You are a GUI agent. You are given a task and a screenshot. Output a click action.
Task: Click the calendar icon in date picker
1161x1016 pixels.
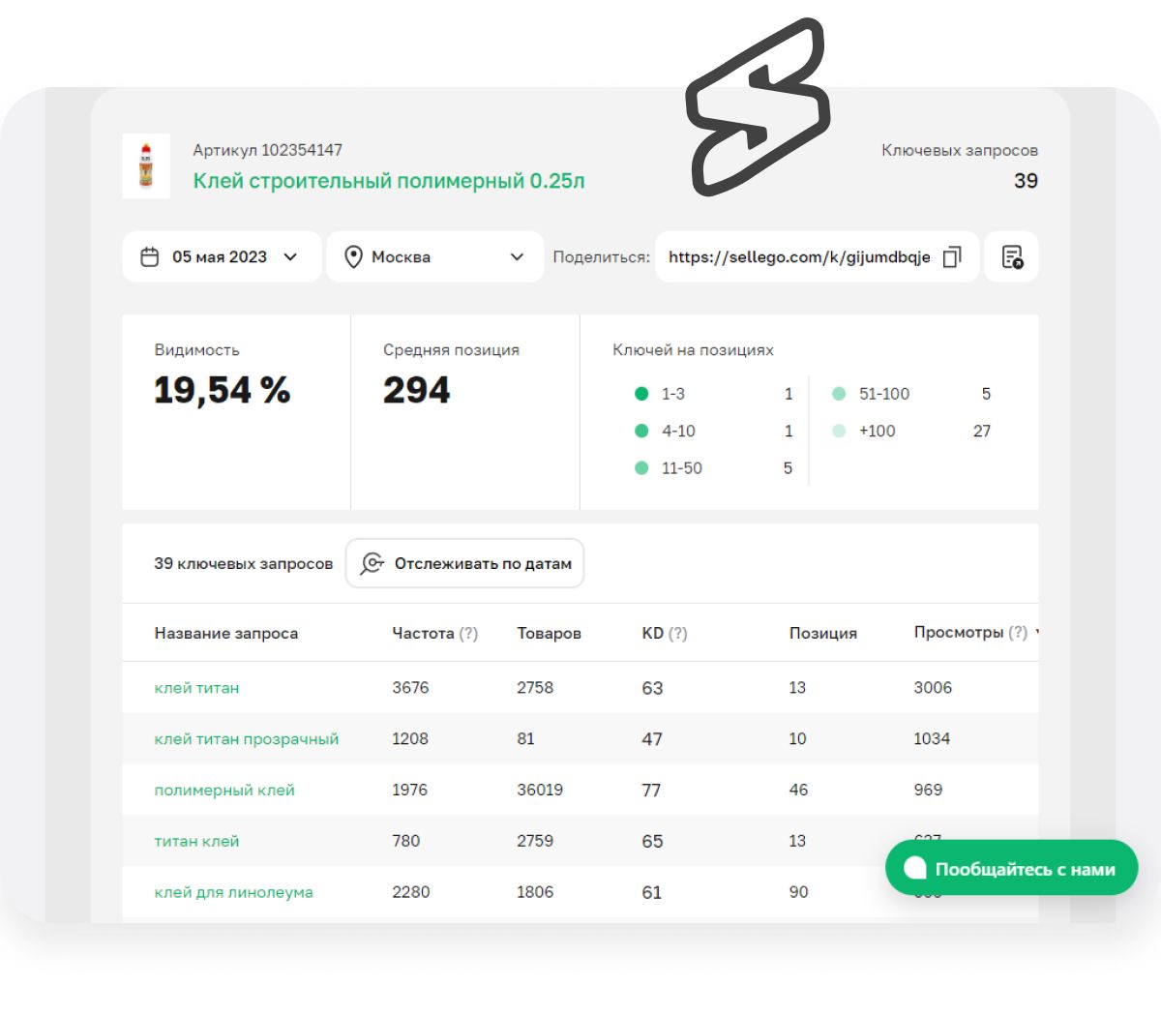coord(150,257)
